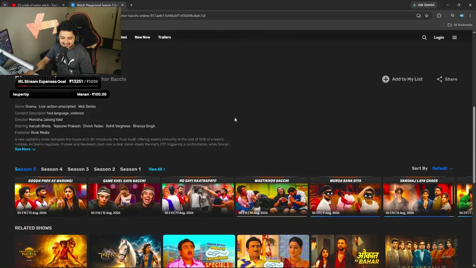The height and width of the screenshot is (268, 476).
Task: Click publisher Rusk Media
Action: pos(40,133)
